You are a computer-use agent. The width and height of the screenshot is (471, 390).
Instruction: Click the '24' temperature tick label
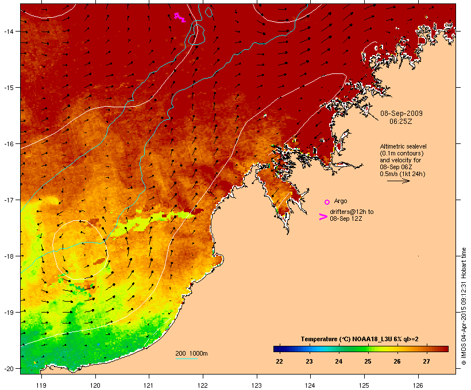pos(338,361)
